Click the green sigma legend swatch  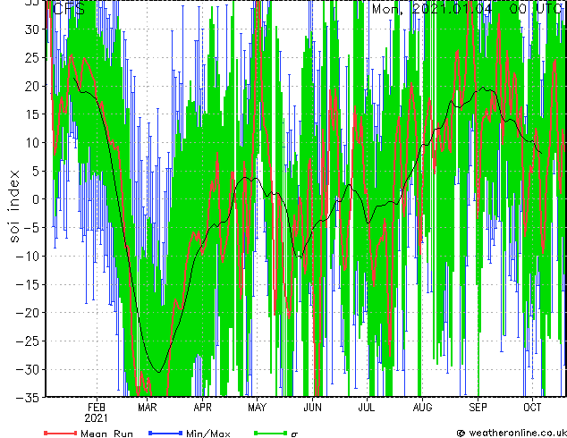[271, 433]
